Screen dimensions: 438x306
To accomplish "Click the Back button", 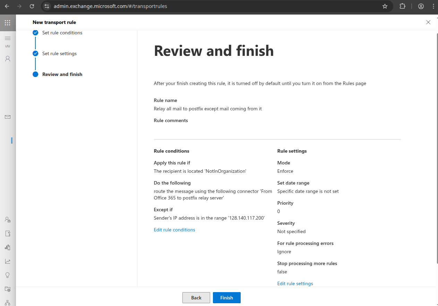I will pos(196,298).
